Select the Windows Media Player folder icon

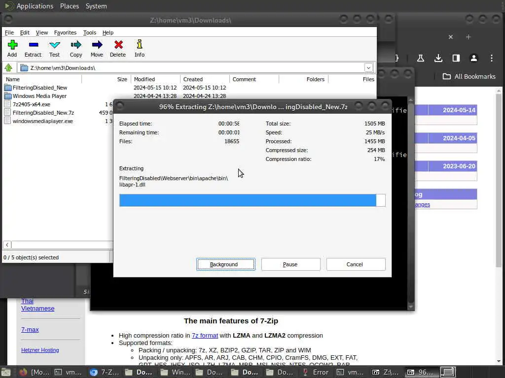tap(8, 96)
